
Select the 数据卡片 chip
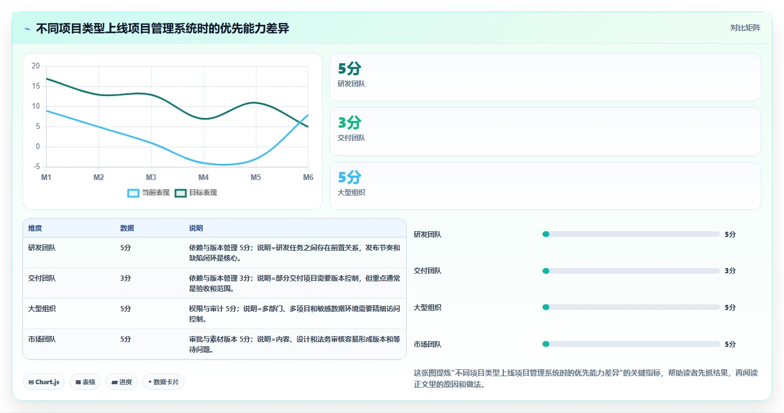[163, 382]
